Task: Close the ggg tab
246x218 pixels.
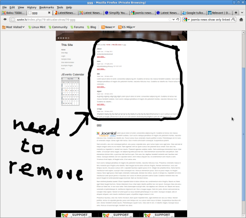Action: tap(49, 13)
